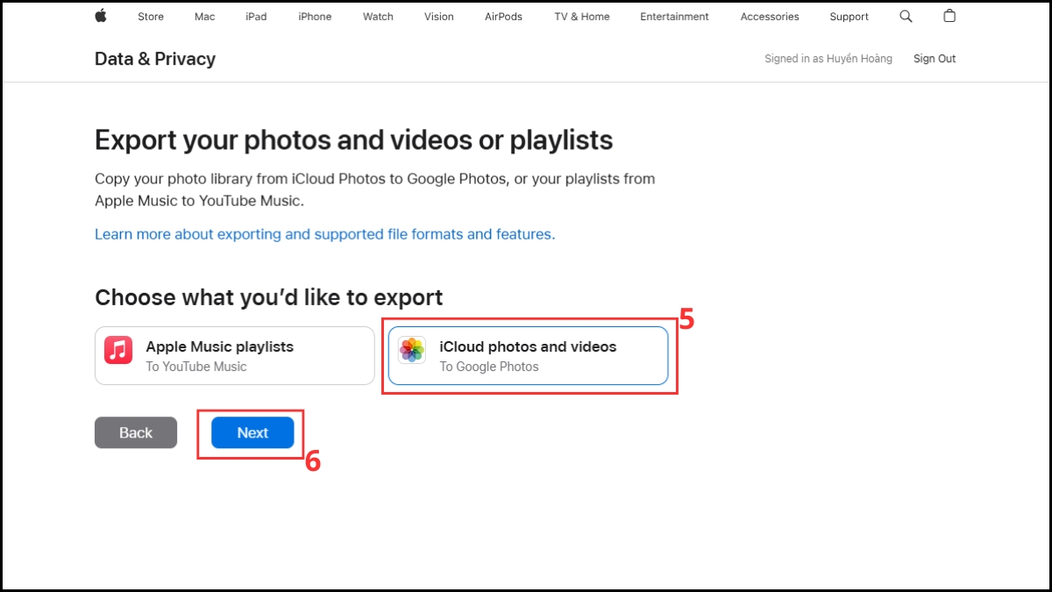Viewport: 1052px width, 592px height.
Task: Click the iCloud Photos flower icon
Action: click(412, 349)
